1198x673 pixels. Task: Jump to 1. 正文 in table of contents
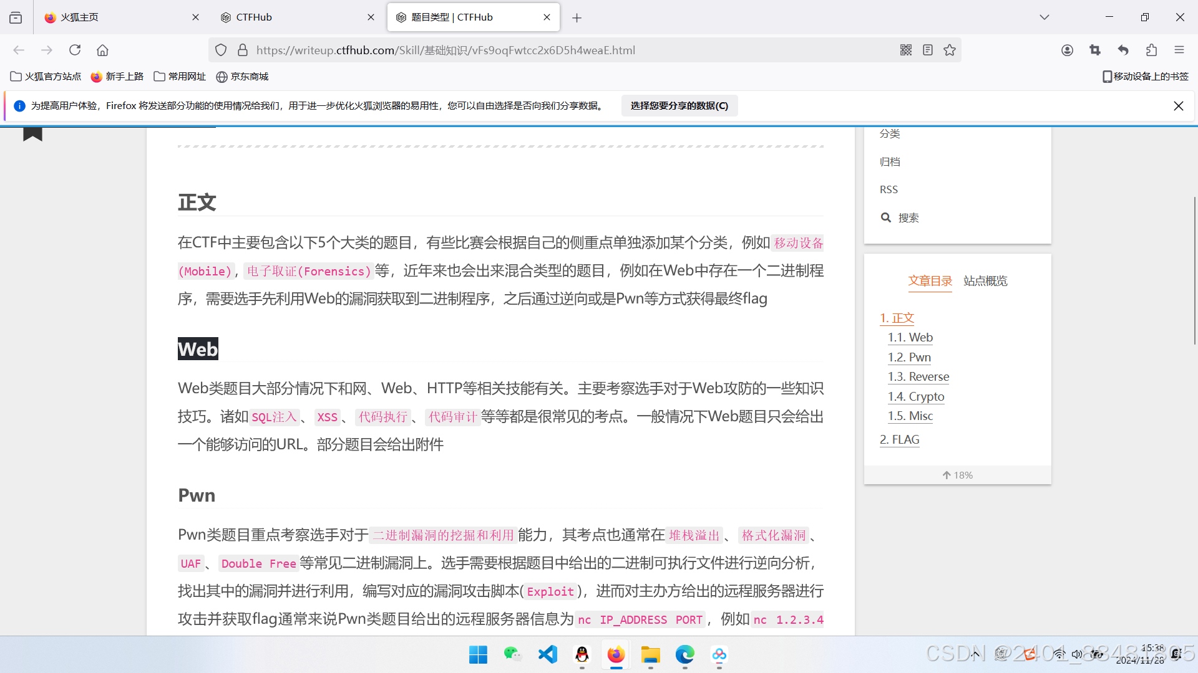click(x=897, y=318)
